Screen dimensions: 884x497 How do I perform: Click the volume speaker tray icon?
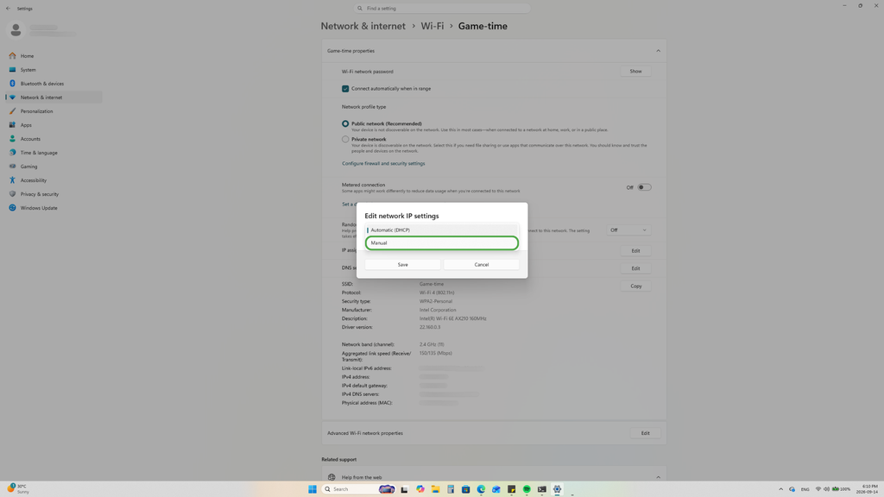click(826, 489)
